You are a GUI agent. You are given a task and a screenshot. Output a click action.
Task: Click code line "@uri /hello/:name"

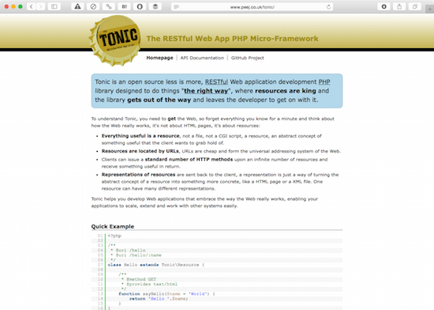click(x=136, y=255)
